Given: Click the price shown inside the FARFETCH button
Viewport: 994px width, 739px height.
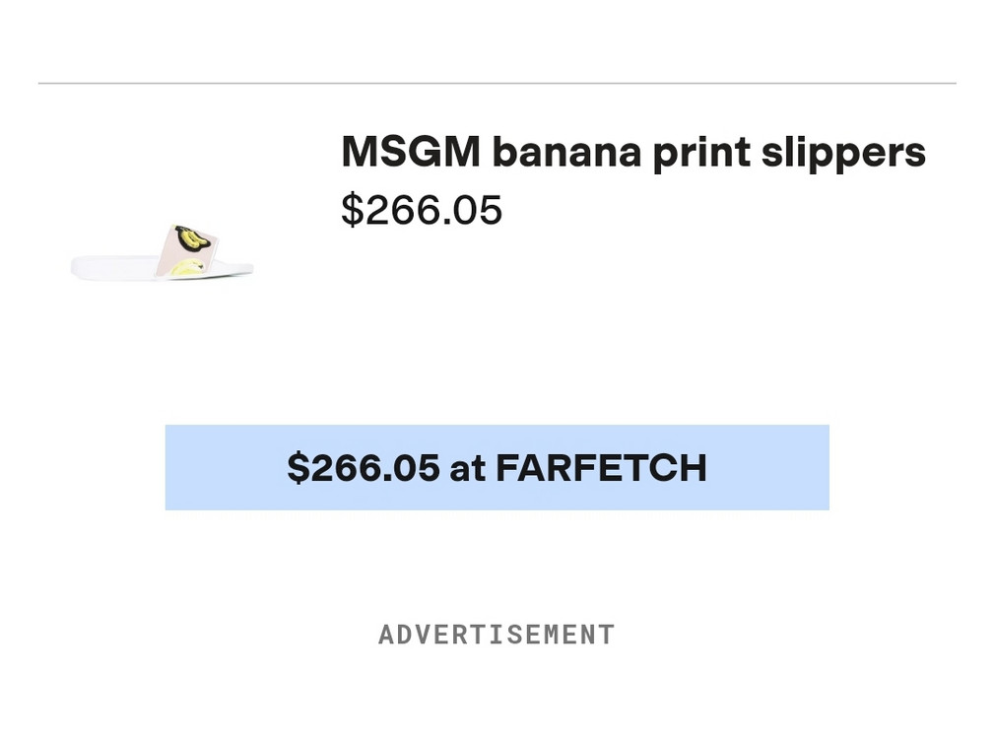Looking at the screenshot, I should coord(363,467).
